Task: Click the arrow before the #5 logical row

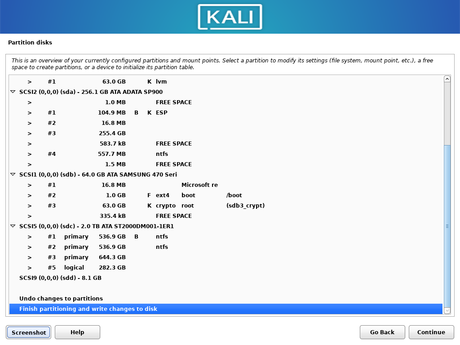Action: 30,268
